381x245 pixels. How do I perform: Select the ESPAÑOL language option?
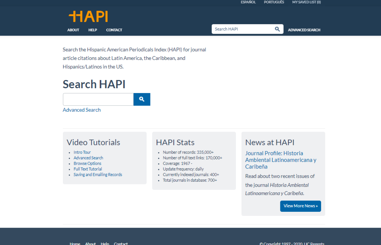click(248, 2)
